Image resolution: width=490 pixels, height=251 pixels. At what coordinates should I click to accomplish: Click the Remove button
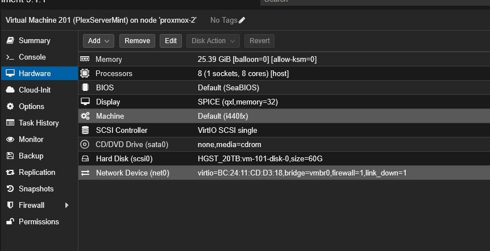click(x=137, y=41)
